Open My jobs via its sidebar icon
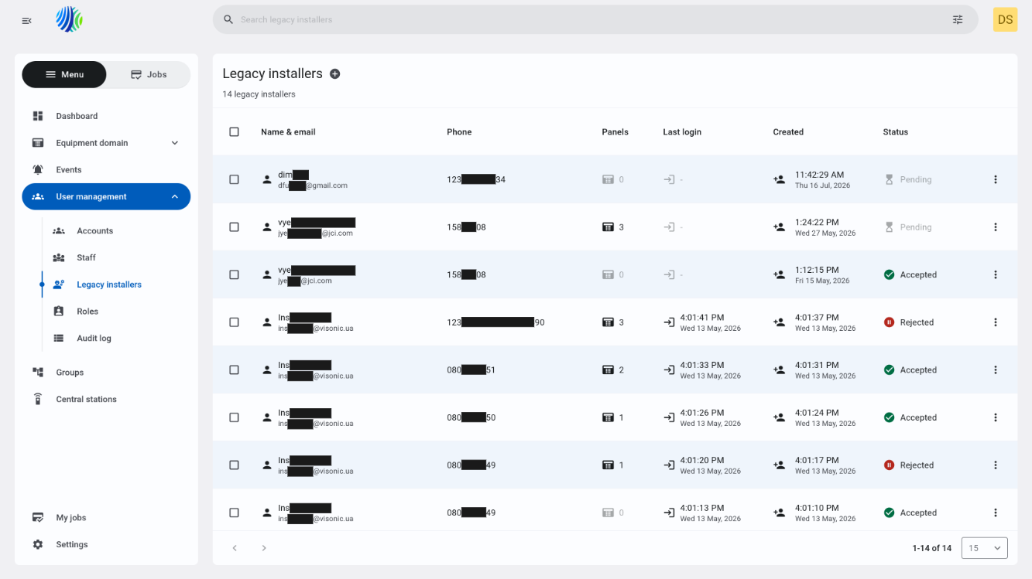This screenshot has width=1032, height=579. pyautogui.click(x=38, y=517)
